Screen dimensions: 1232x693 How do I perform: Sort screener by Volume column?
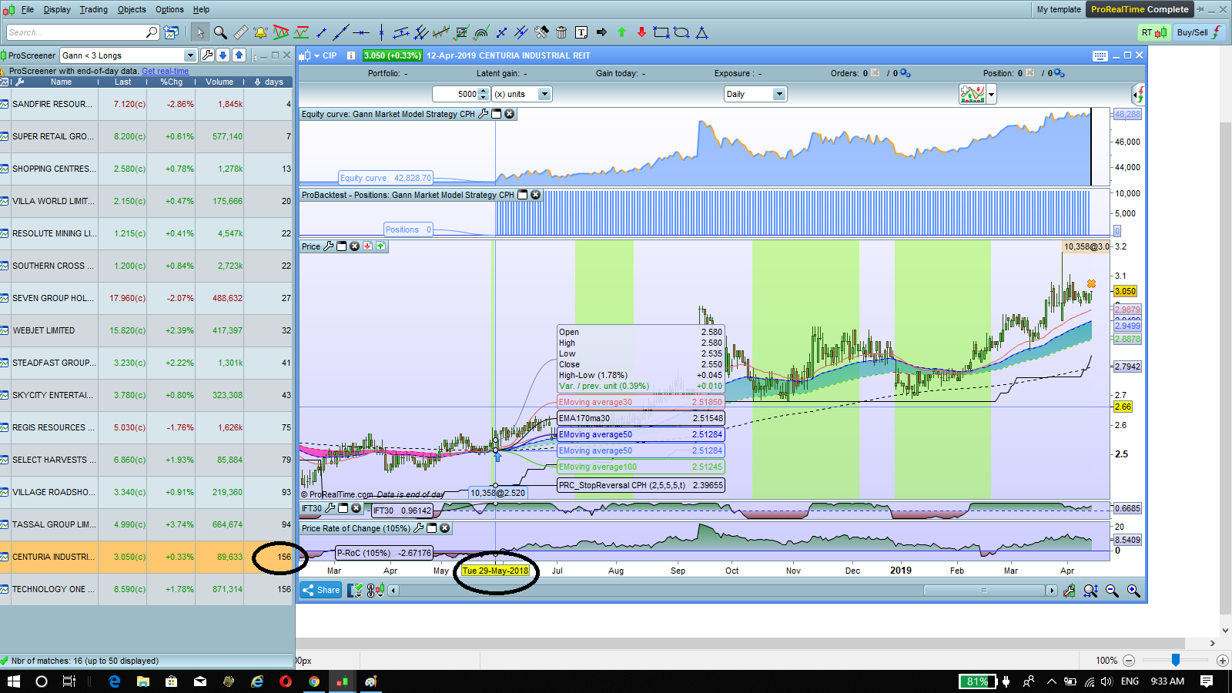coord(219,82)
